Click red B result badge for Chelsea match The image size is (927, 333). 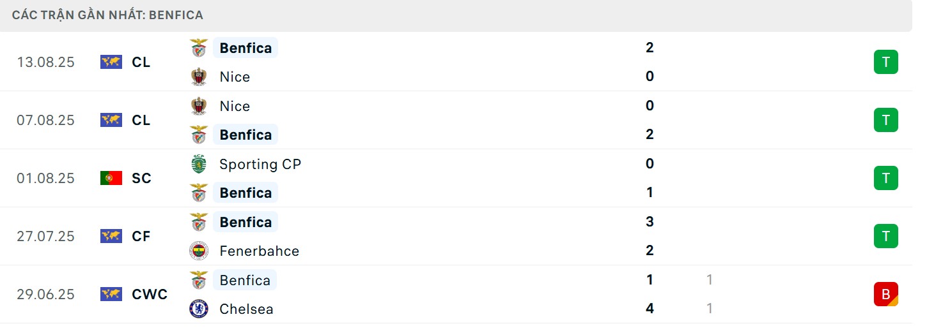[x=885, y=294]
